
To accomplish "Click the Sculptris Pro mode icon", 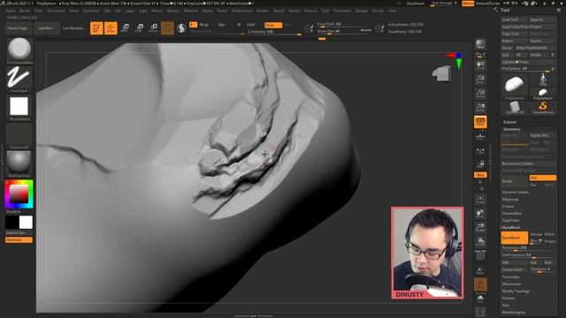I will coord(181,27).
